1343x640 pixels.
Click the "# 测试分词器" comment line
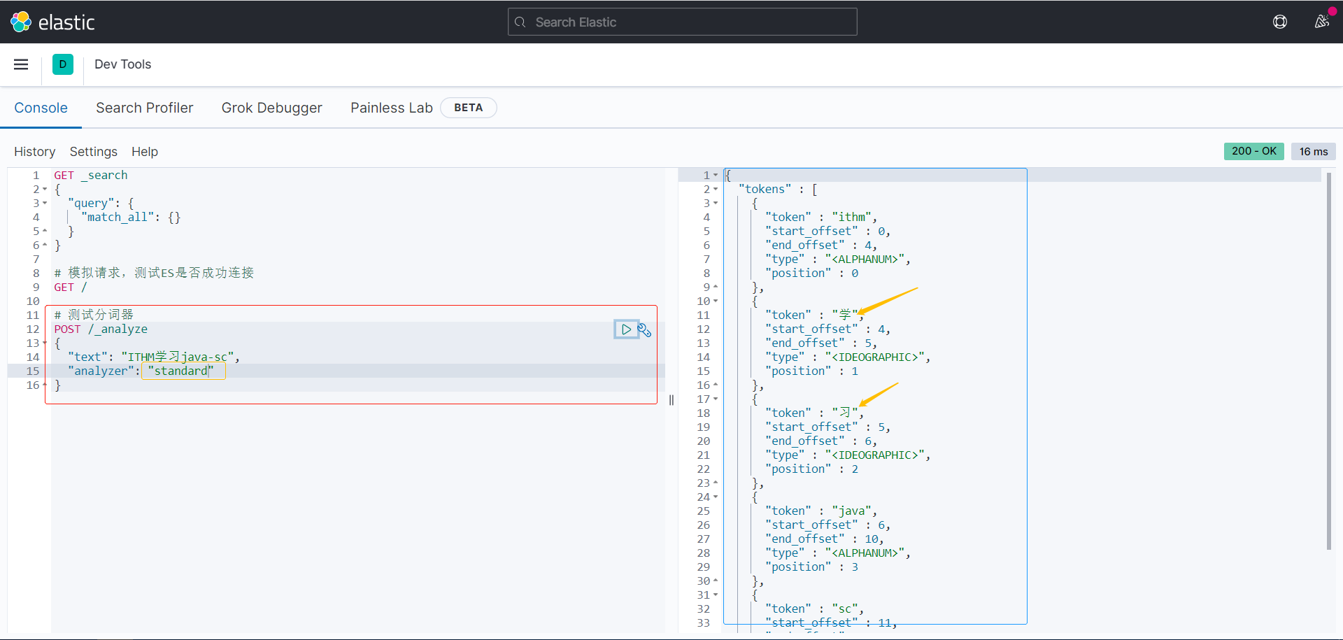pos(94,315)
